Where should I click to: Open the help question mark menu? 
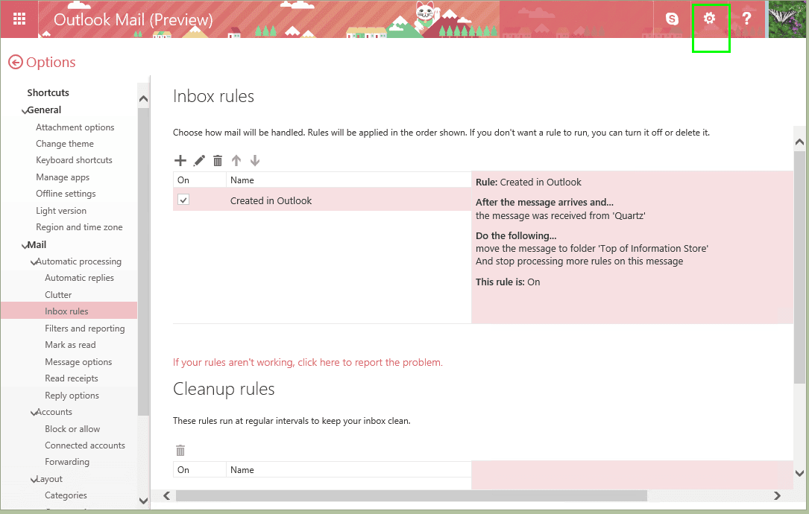pos(746,19)
